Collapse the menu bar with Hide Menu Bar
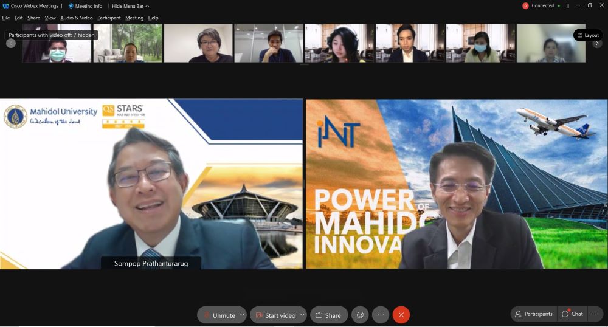 click(130, 6)
